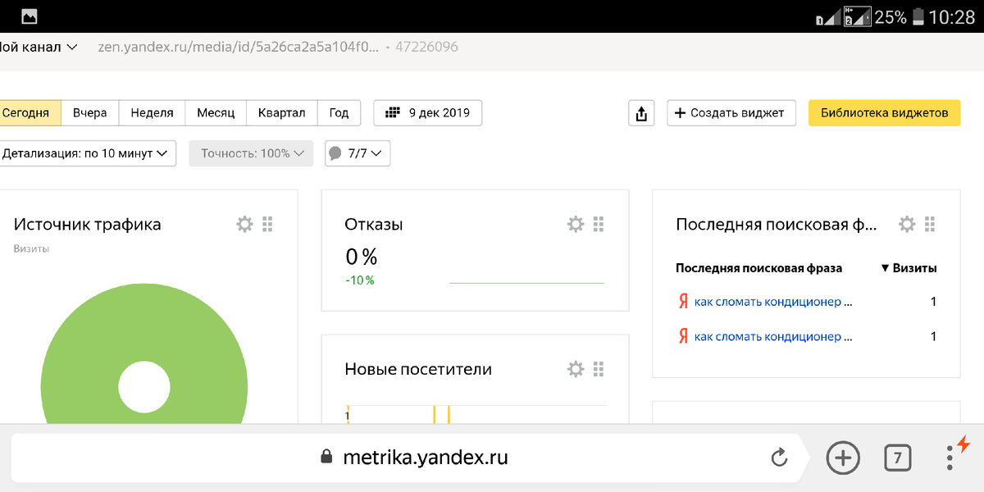Viewport: 984px width, 492px height.
Task: Open settings gear of Новые посетители widget
Action: [x=576, y=369]
